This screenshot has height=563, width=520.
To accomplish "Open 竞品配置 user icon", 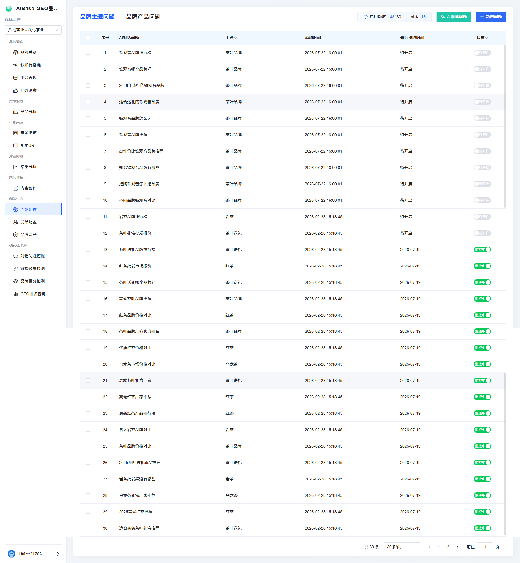I will (x=16, y=222).
